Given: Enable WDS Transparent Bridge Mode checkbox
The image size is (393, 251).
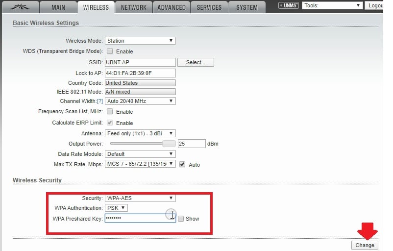Looking at the screenshot, I should 110,51.
